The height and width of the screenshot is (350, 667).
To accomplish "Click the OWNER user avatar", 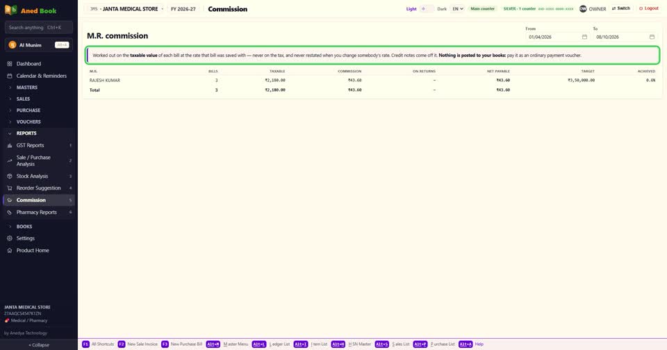I will coord(583,8).
